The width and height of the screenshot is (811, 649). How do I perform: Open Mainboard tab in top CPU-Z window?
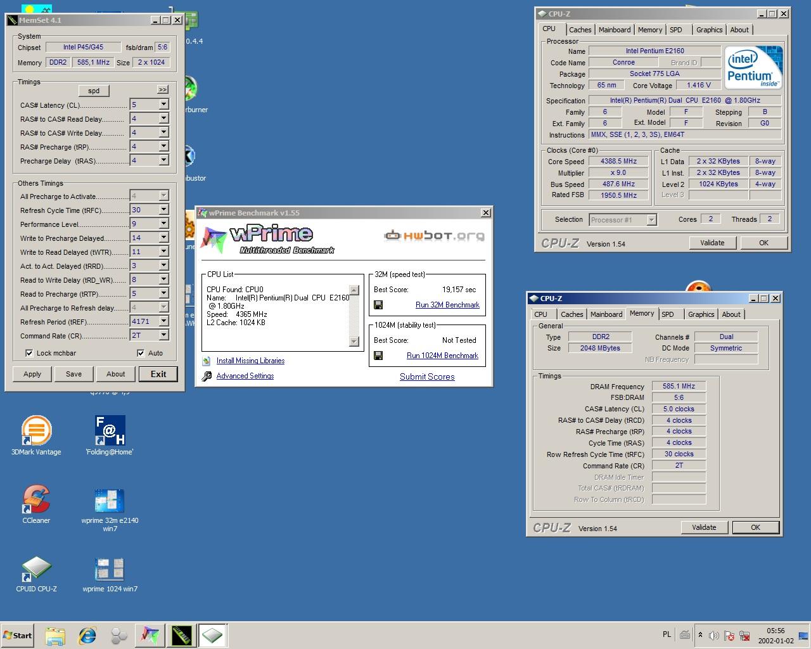[x=615, y=30]
